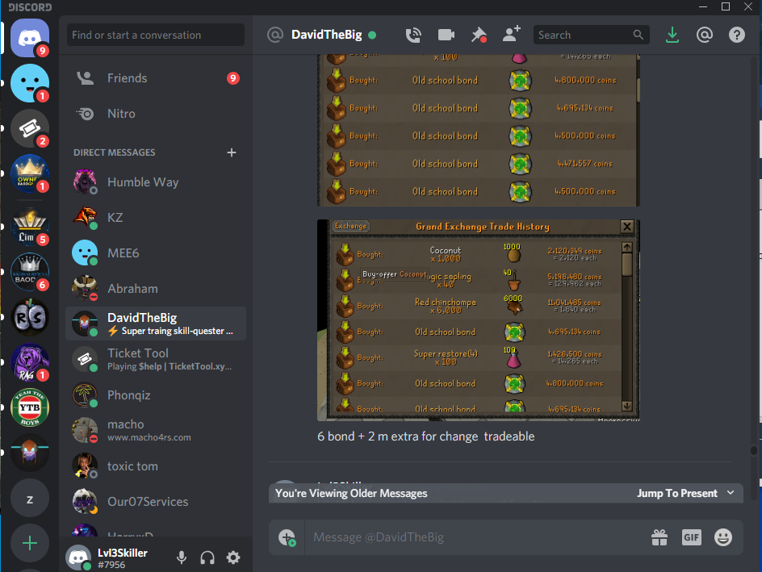
Task: Click the Message @DavidTheBig input
Action: pos(476,537)
